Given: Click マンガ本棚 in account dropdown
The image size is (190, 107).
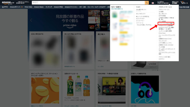Looking at the screenshot, I should click(x=161, y=47).
